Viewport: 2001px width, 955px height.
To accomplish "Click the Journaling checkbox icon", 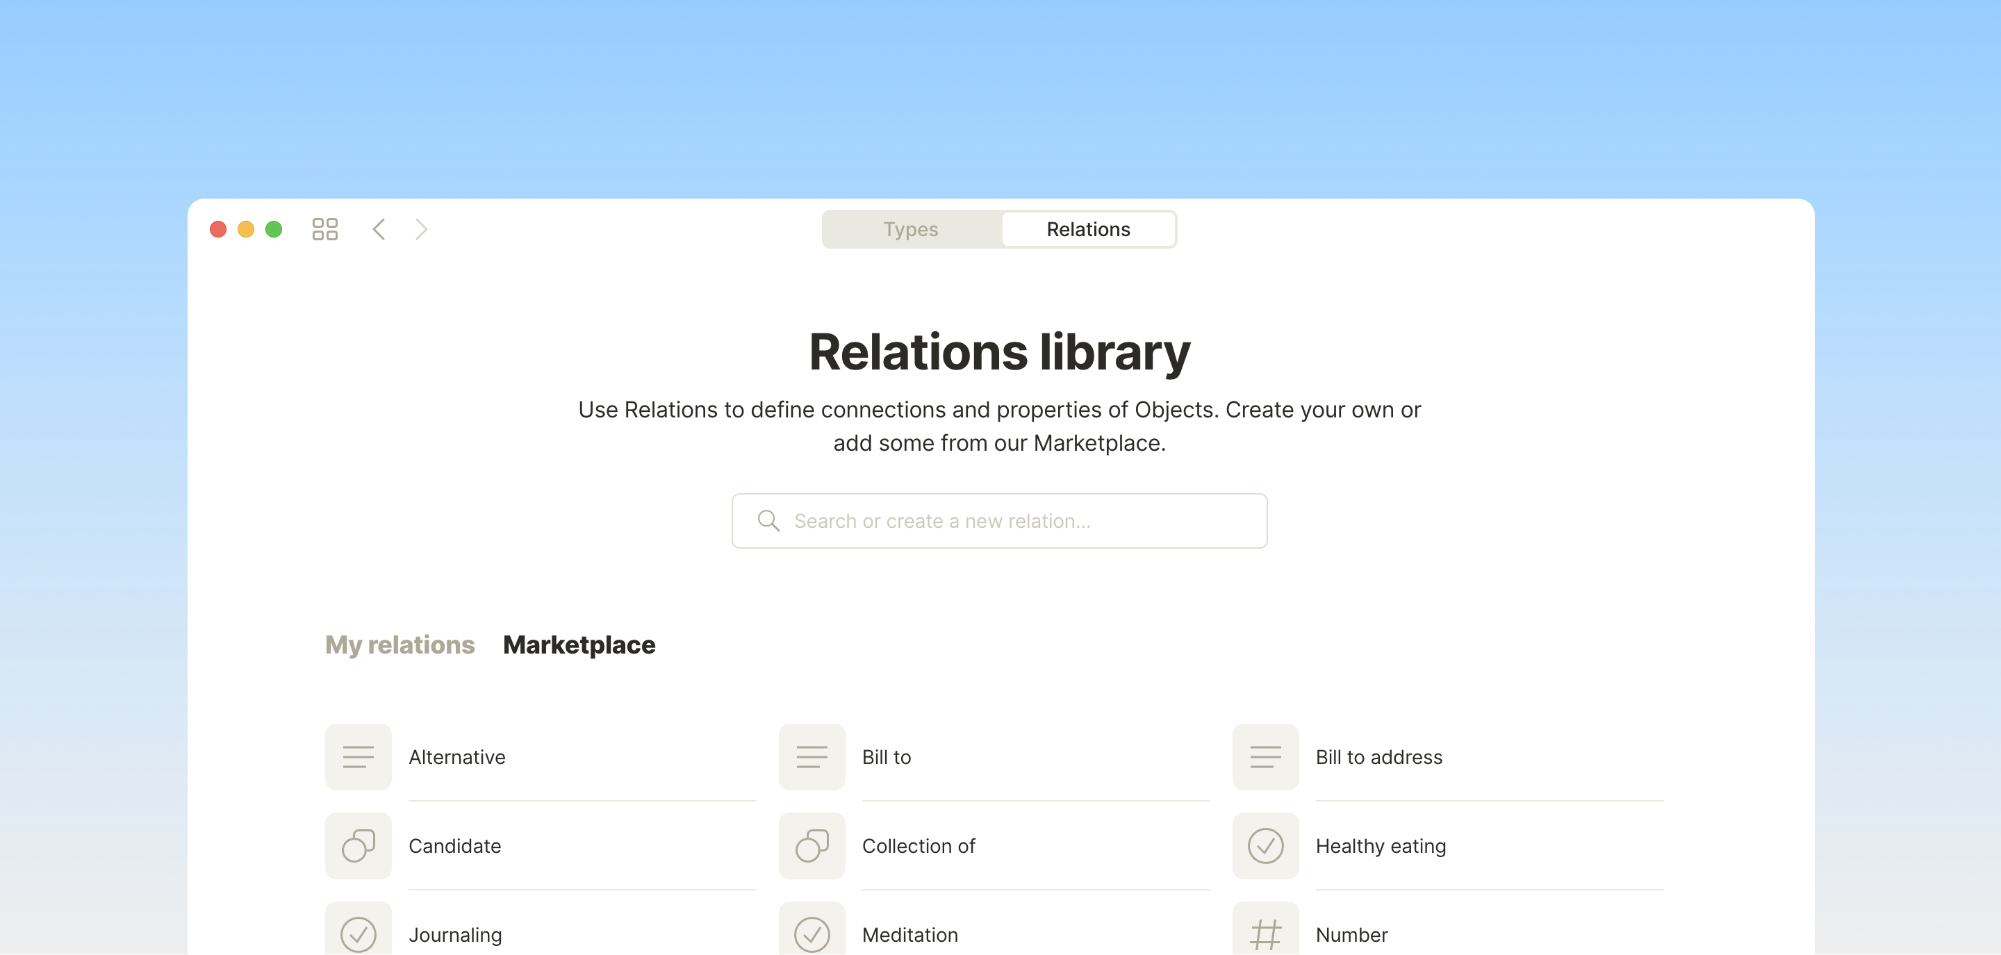I will [358, 929].
